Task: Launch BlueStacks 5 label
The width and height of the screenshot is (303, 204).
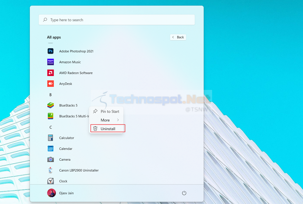Action: pyautogui.click(x=68, y=105)
